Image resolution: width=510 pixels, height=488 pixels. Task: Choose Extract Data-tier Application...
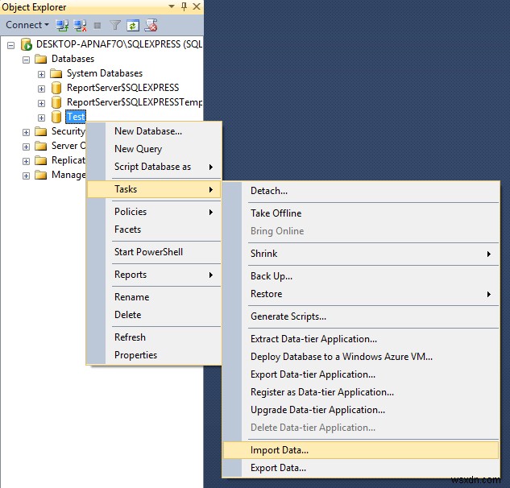click(361, 339)
